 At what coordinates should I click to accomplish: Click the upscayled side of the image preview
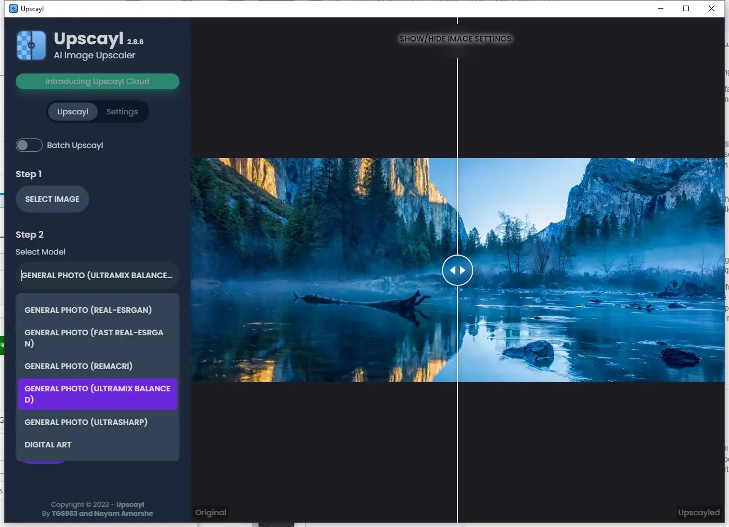(589, 269)
